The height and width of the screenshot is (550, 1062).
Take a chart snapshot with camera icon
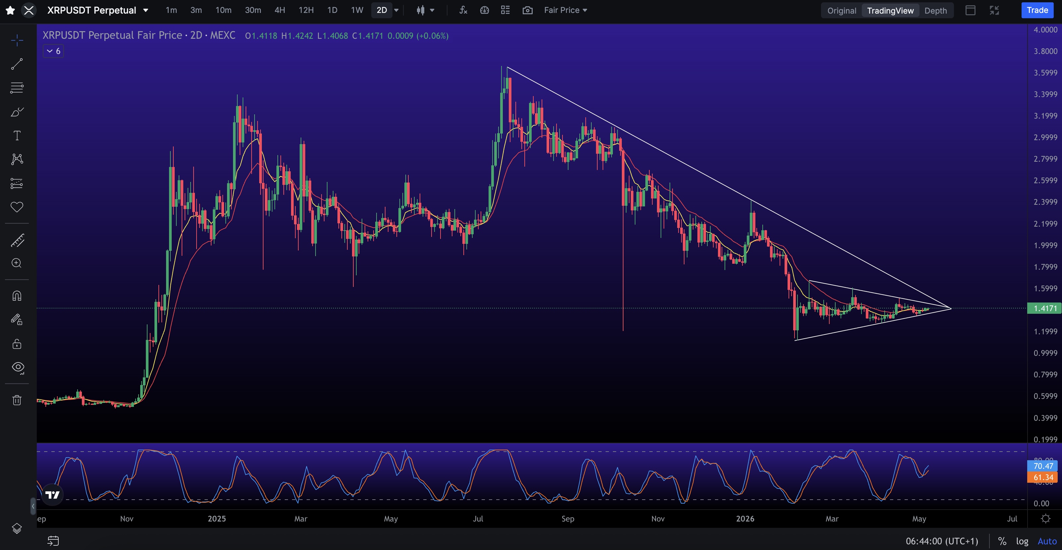[527, 10]
